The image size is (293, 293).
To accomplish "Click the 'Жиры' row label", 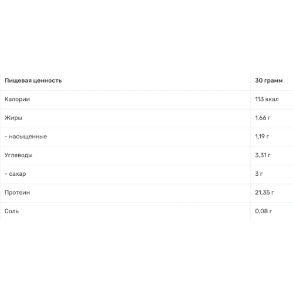I will click(13, 118).
